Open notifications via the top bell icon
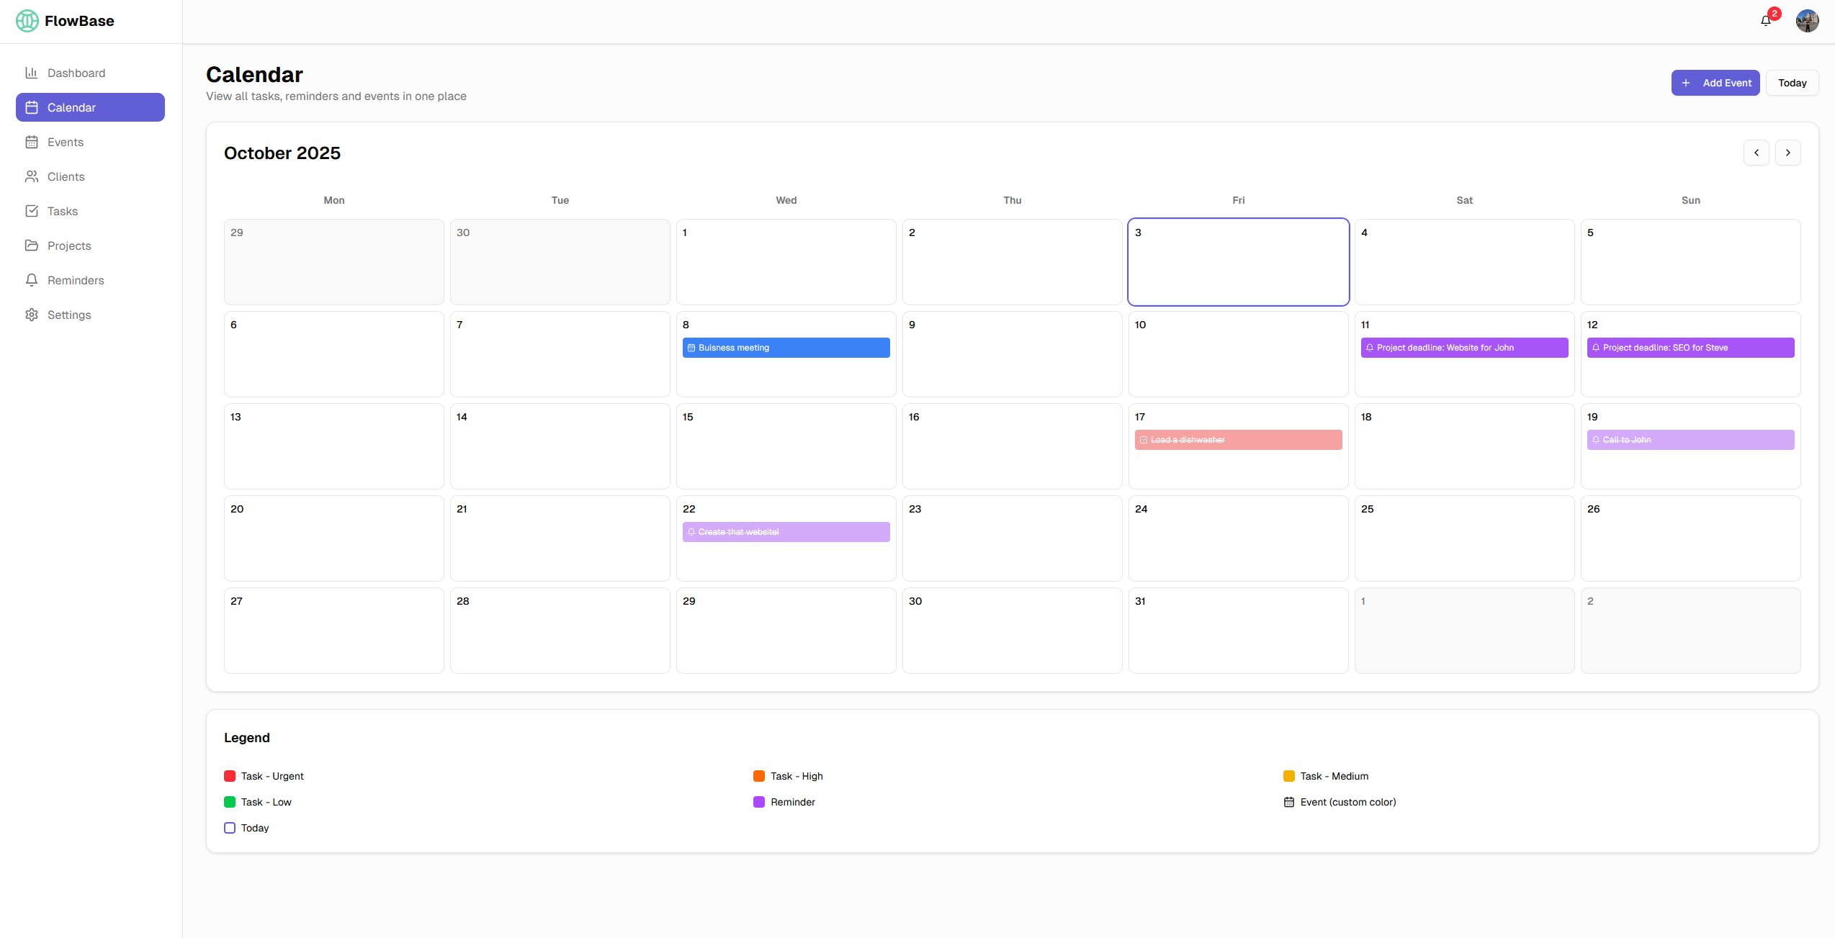 (1765, 20)
